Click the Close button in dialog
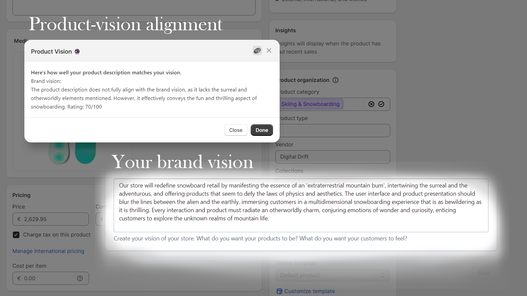527x296 pixels. (236, 130)
